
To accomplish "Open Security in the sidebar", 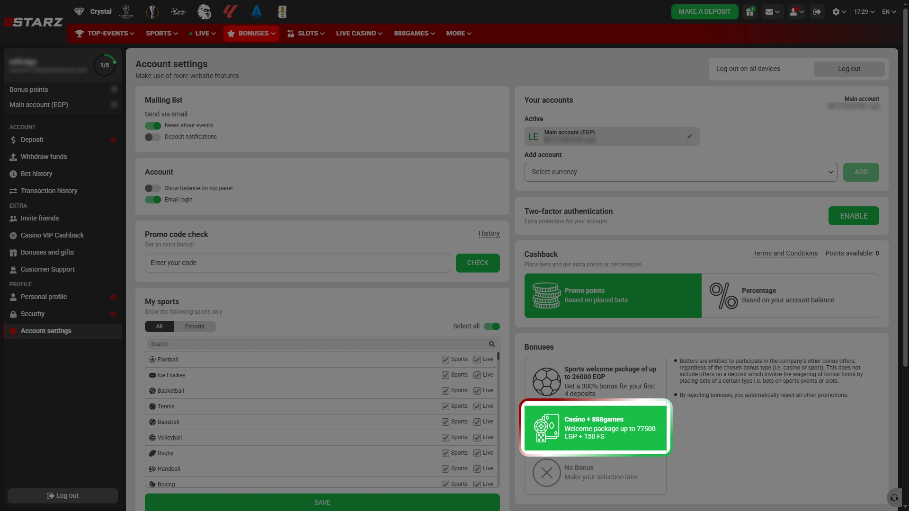I will [x=62, y=314].
